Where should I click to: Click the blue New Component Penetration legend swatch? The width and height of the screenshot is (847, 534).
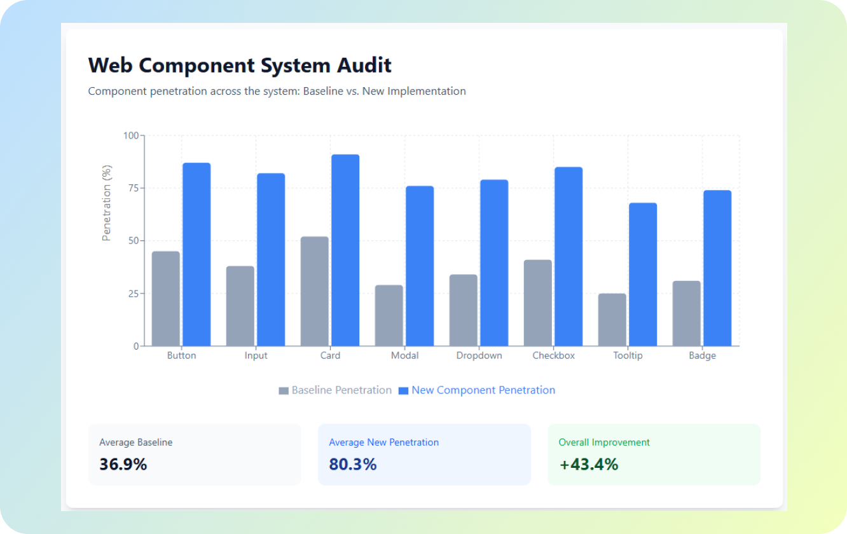tap(403, 391)
